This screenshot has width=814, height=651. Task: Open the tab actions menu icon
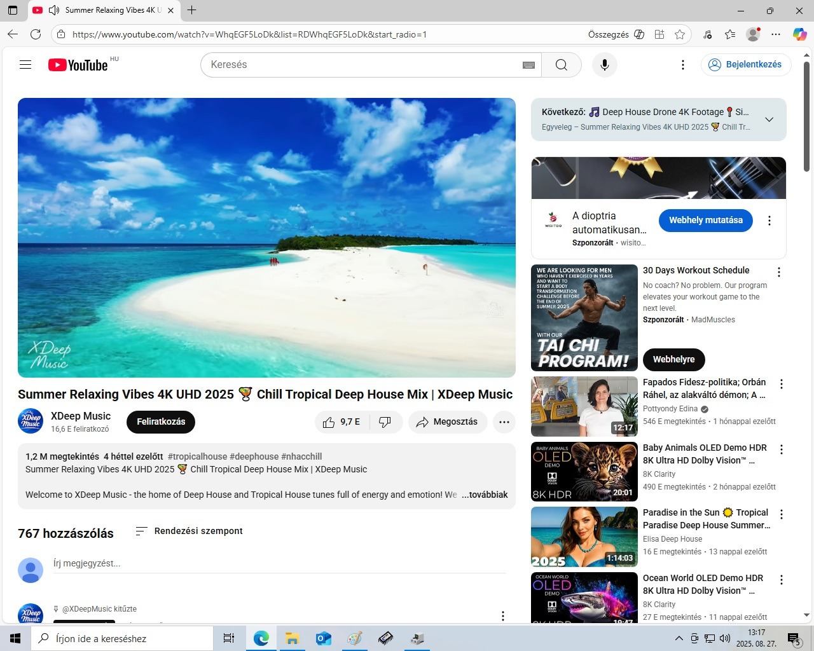click(13, 10)
